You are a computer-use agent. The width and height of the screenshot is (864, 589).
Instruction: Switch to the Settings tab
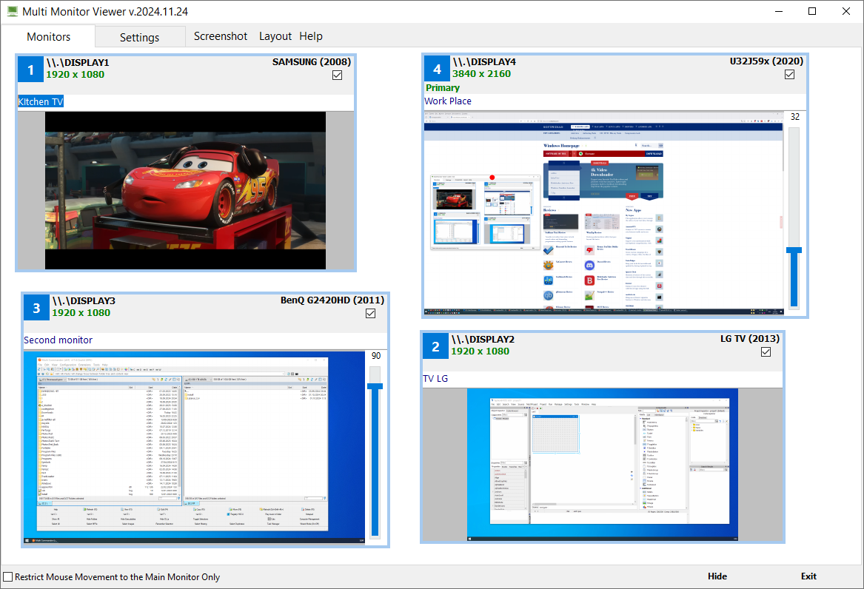tap(139, 37)
